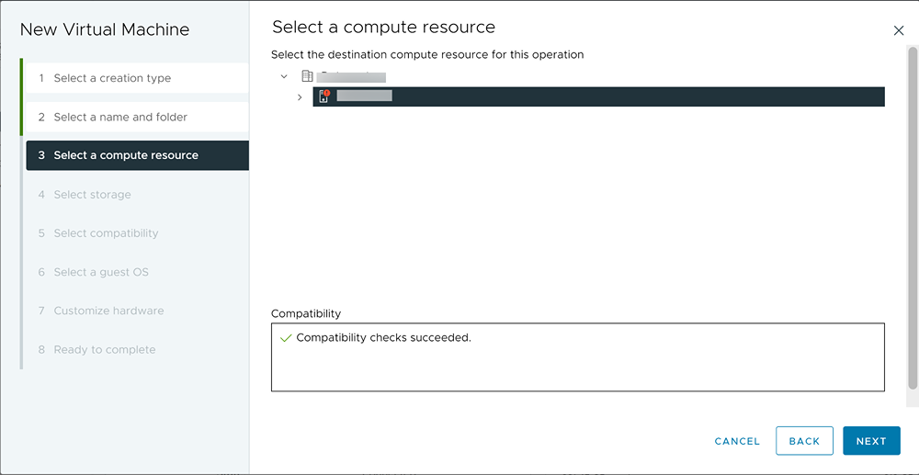Expand the host node chevron
The image size is (919, 475).
coord(300,96)
